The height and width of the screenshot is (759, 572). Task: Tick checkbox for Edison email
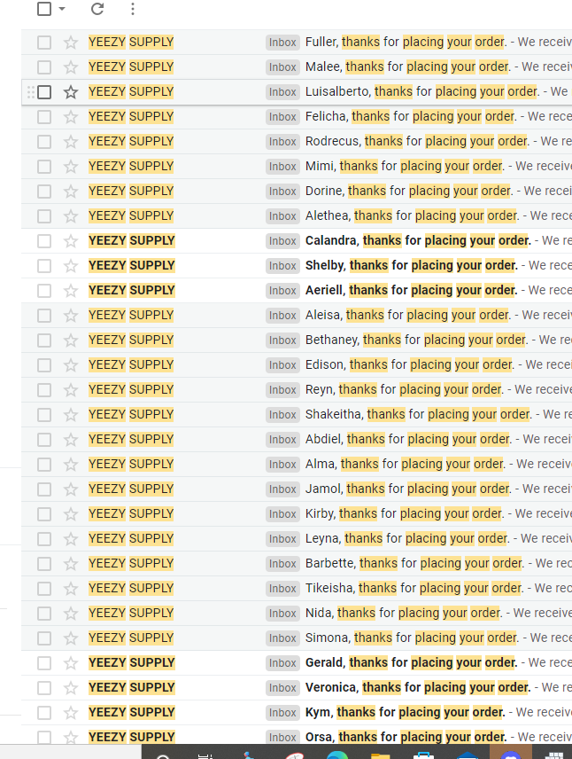point(44,365)
